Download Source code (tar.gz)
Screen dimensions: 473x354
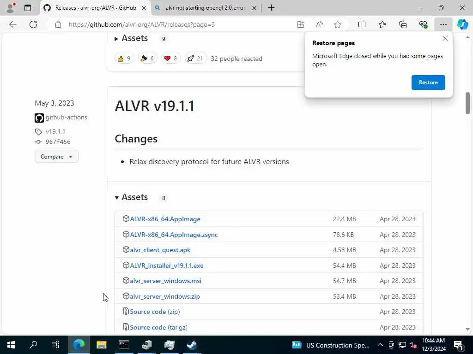point(159,328)
